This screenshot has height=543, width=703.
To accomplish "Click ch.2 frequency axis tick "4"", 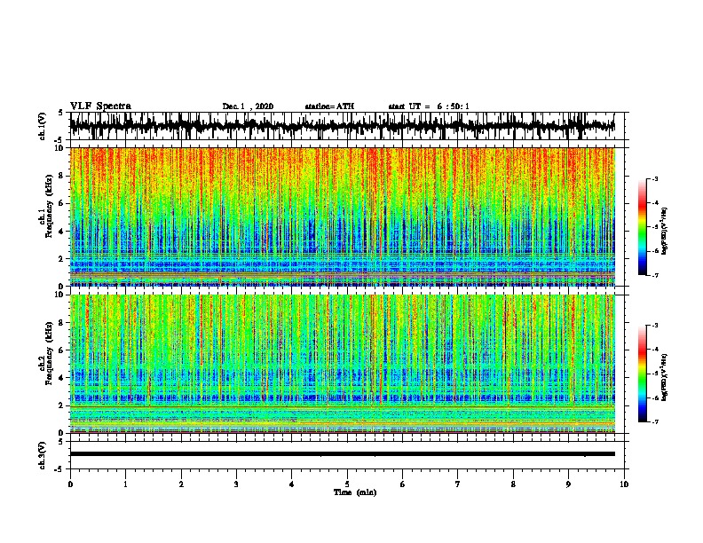I will (61, 378).
